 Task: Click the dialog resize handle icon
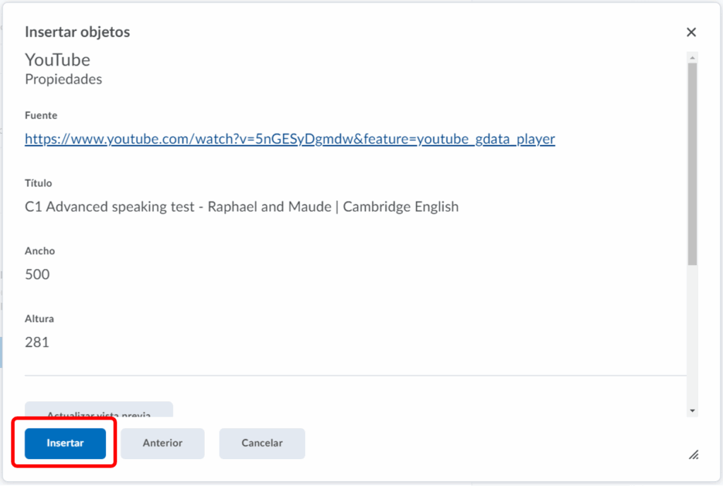point(693,455)
